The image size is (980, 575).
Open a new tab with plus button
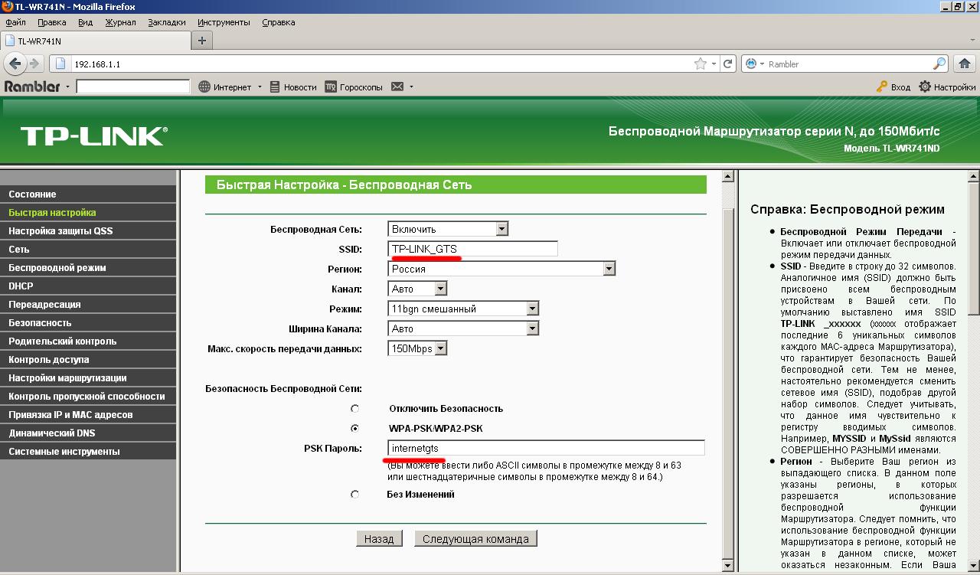202,41
